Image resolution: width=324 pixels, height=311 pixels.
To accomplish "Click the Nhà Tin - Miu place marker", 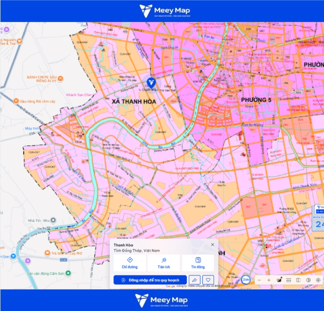I will click(x=53, y=220).
